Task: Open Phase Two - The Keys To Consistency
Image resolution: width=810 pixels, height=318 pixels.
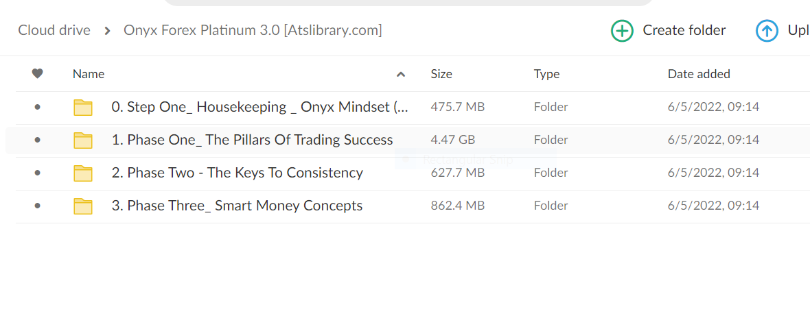Action: [237, 173]
